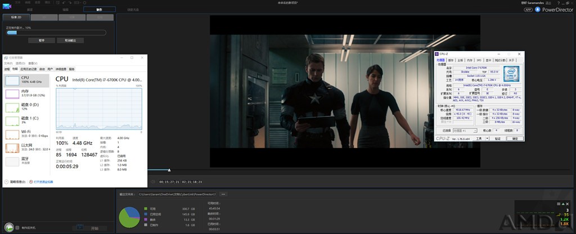Open 查看 menu in PowerDirector

(x=37, y=2)
